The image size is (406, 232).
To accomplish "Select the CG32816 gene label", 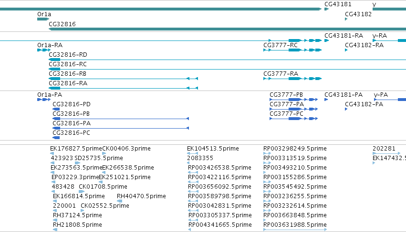I will click(x=62, y=24).
